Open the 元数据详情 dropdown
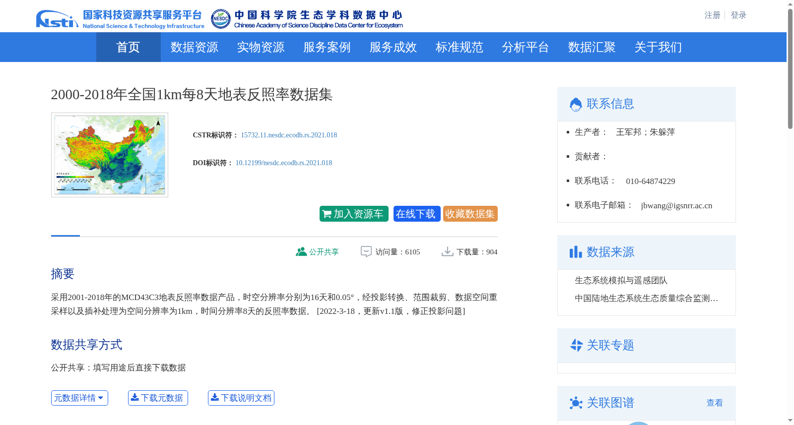Image resolution: width=794 pixels, height=425 pixels. (x=79, y=398)
